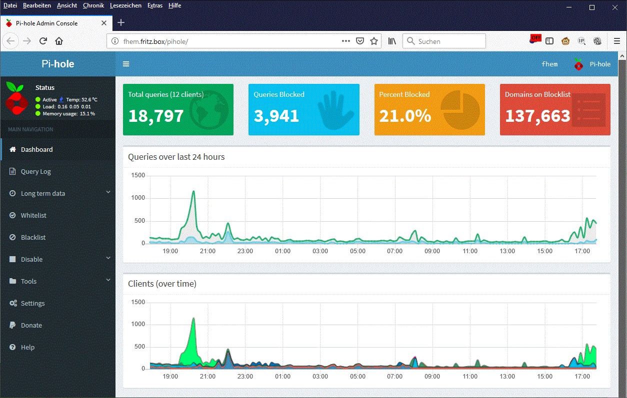The width and height of the screenshot is (627, 398).
Task: Click the Total queries value 18,797
Action: 156,116
